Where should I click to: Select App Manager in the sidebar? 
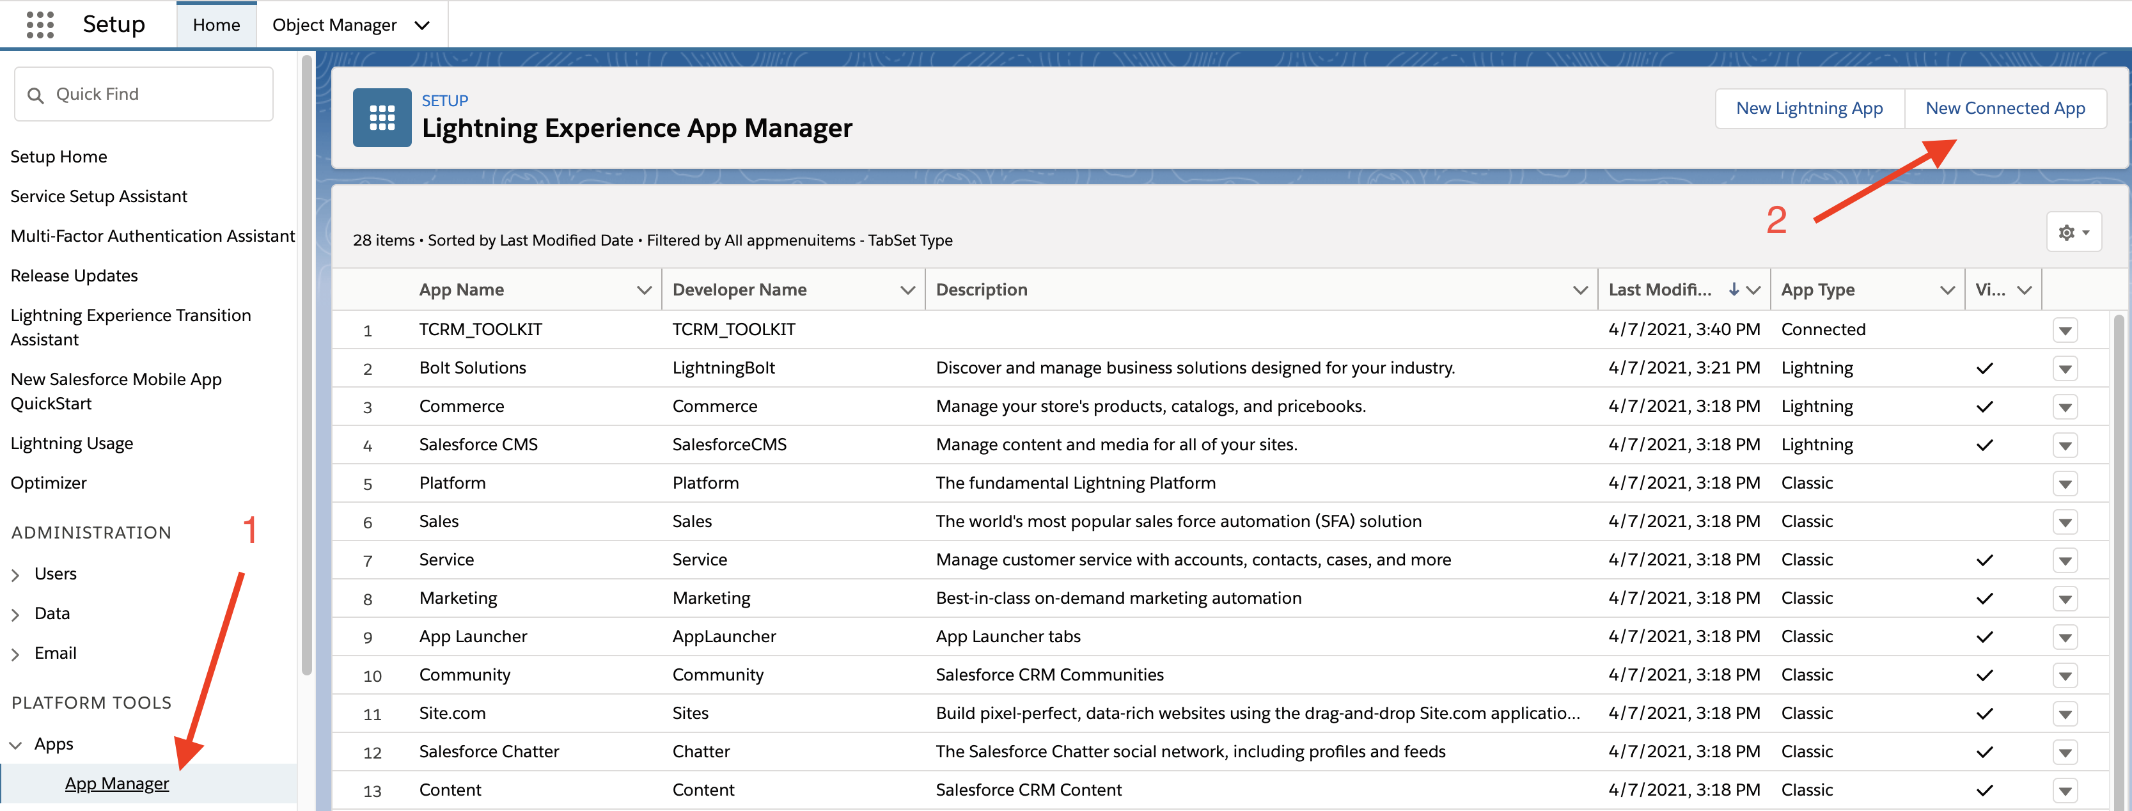coord(116,783)
